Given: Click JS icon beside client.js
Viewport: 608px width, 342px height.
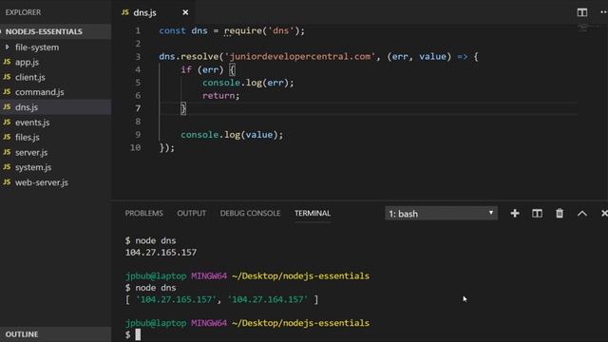Looking at the screenshot, I should [7, 77].
